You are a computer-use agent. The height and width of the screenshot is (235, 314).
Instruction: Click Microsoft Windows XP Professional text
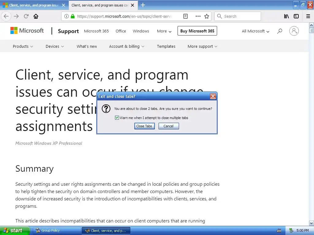coord(49,143)
